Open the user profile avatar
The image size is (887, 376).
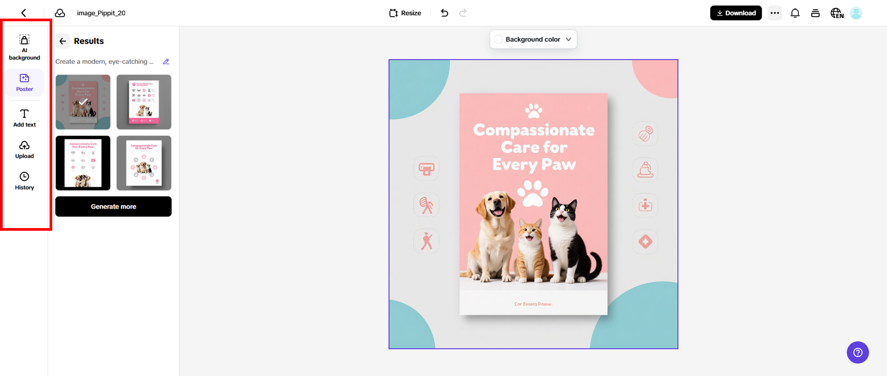[x=856, y=13]
